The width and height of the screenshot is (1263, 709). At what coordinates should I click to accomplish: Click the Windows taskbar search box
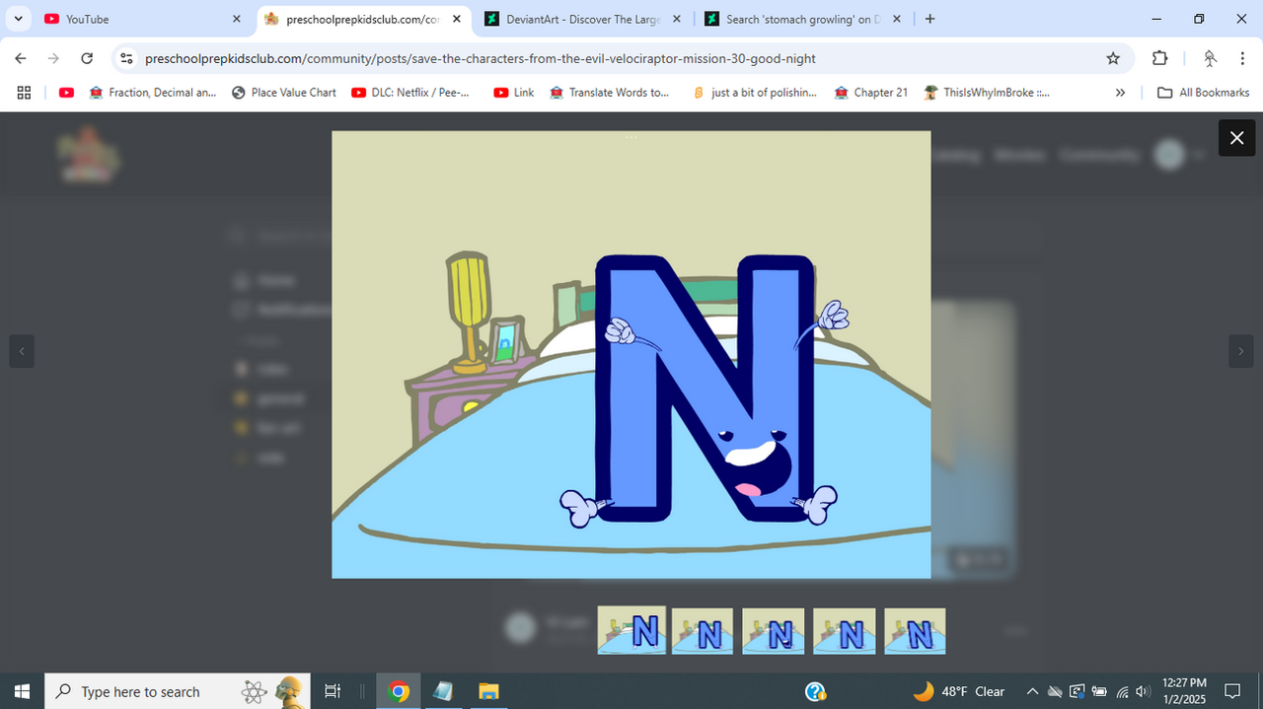tap(178, 691)
